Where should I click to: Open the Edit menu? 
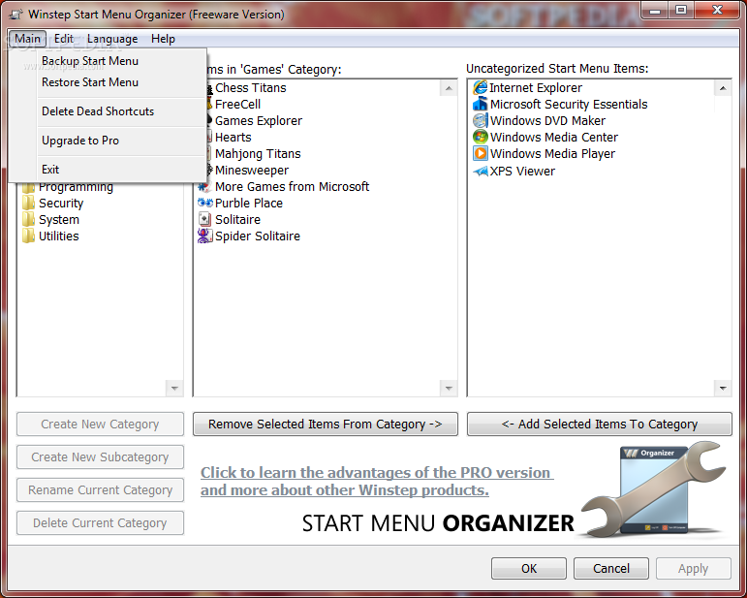(64, 39)
